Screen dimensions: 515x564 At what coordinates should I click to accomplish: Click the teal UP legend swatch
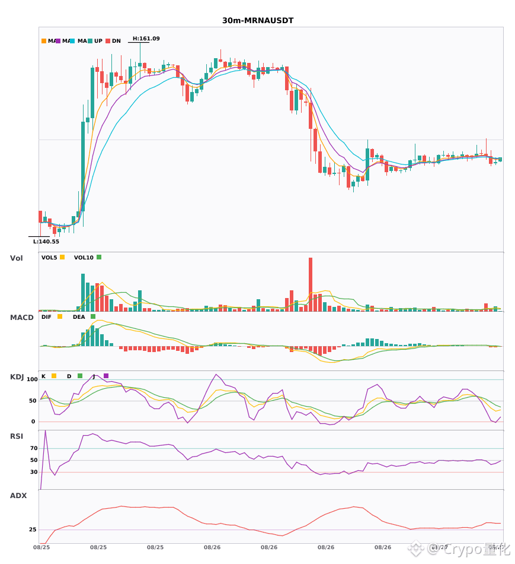point(90,41)
